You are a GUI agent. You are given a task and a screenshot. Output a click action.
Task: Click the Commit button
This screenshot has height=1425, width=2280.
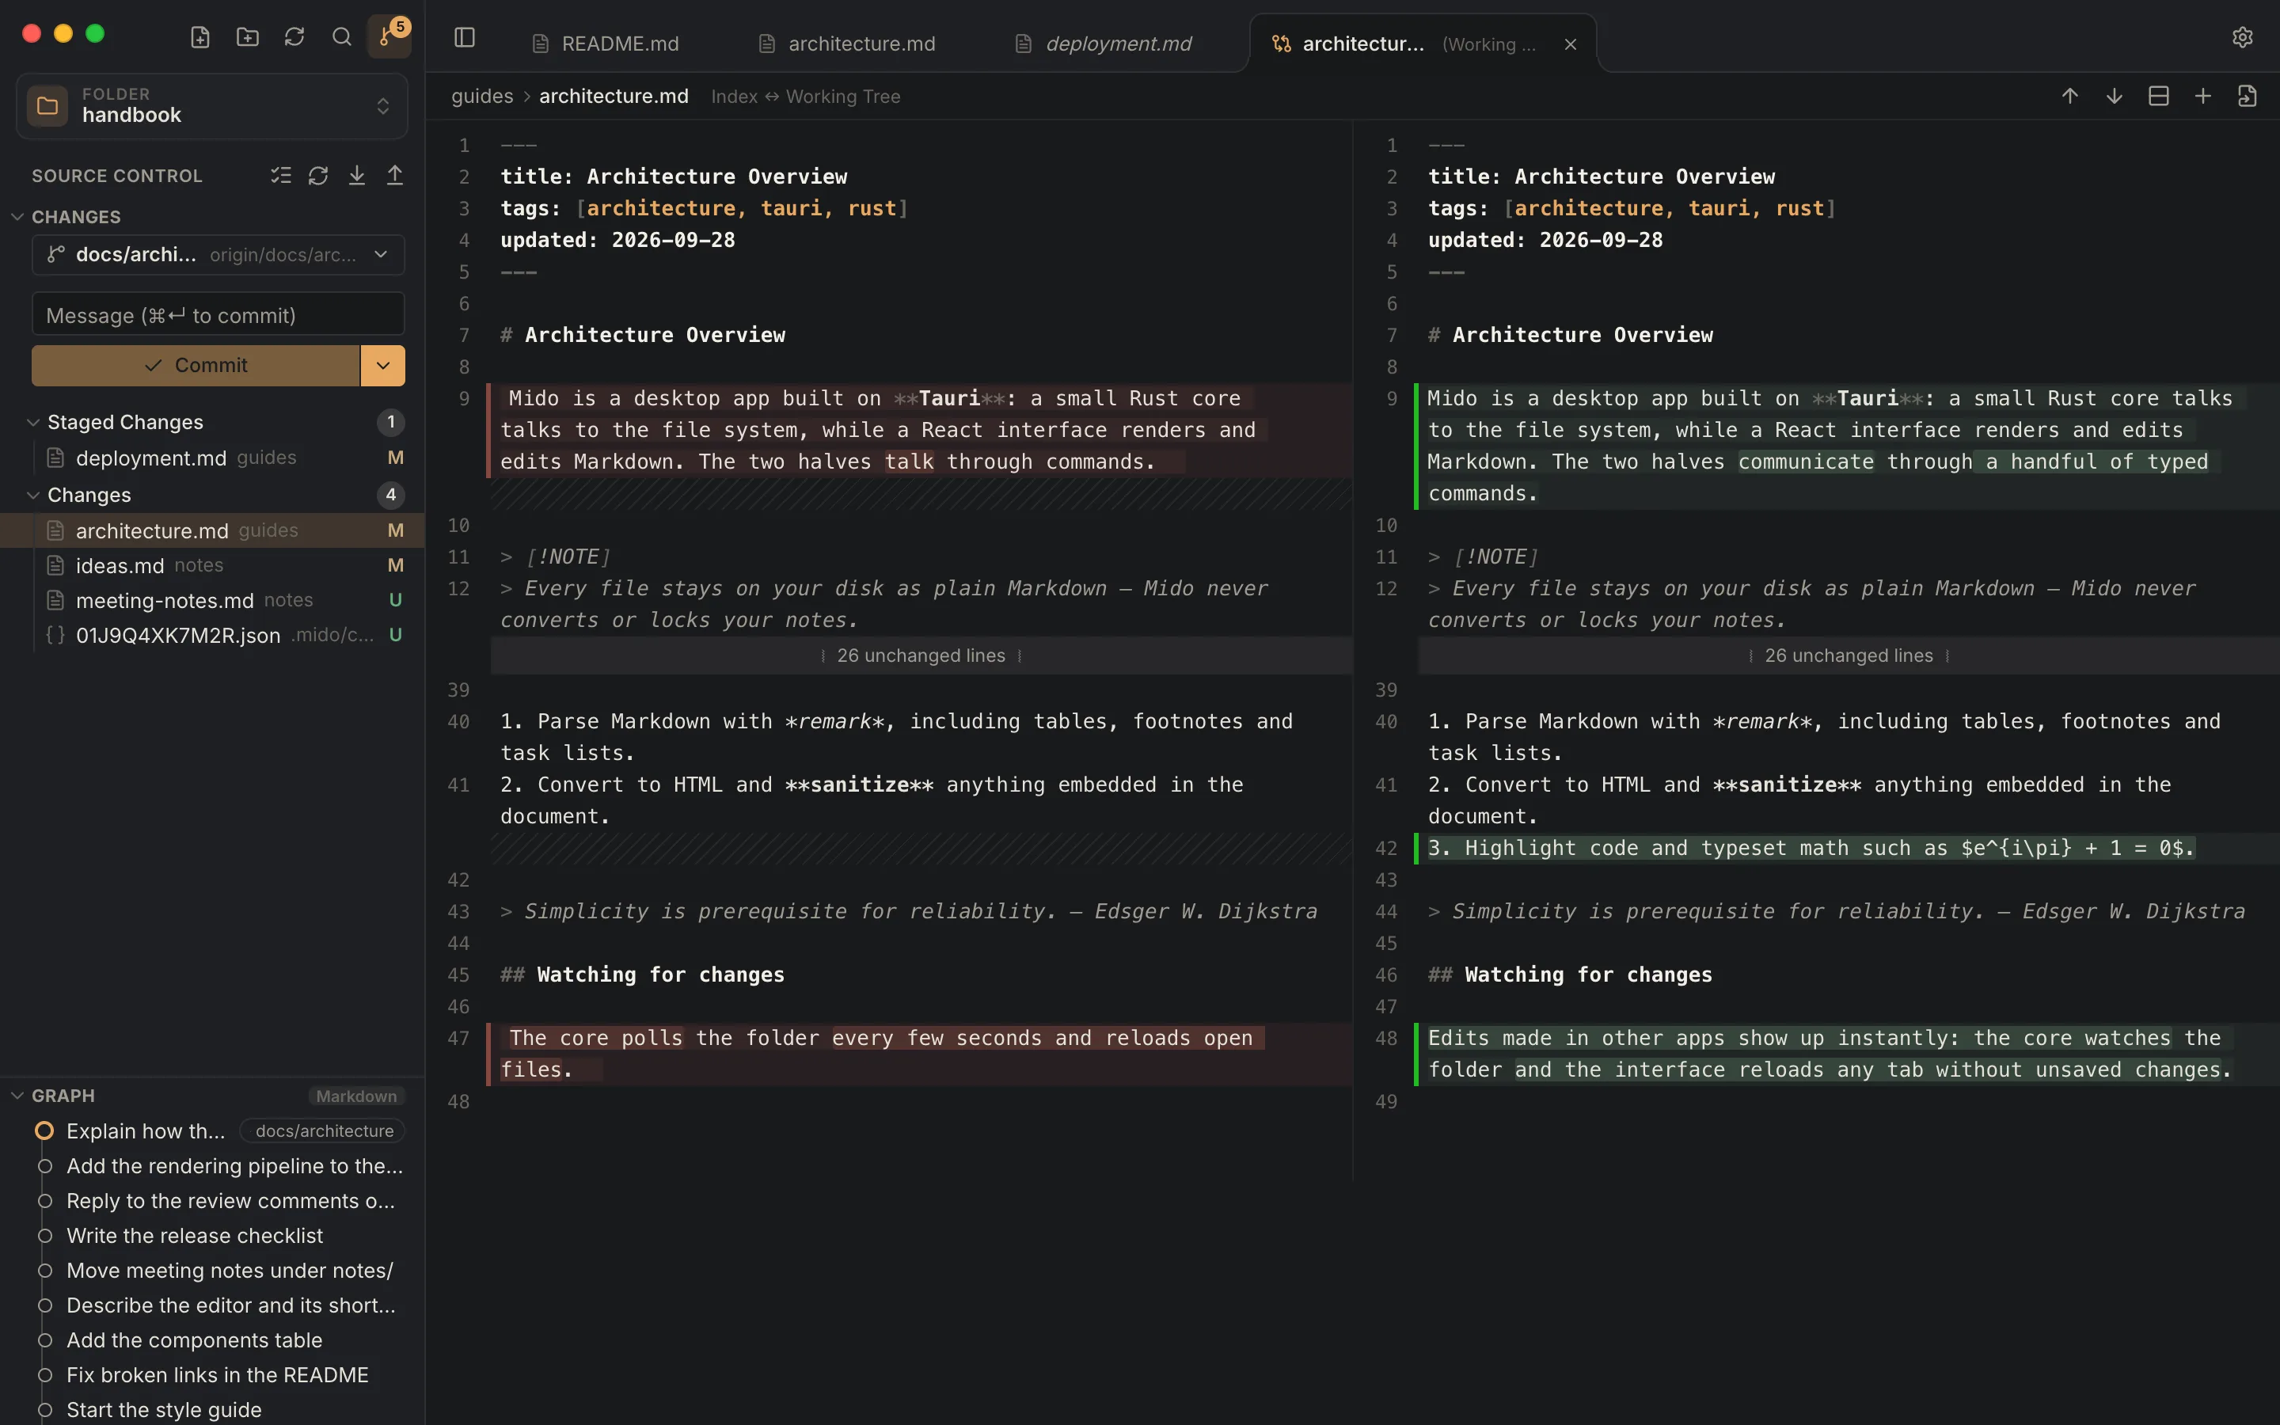coord(196,366)
